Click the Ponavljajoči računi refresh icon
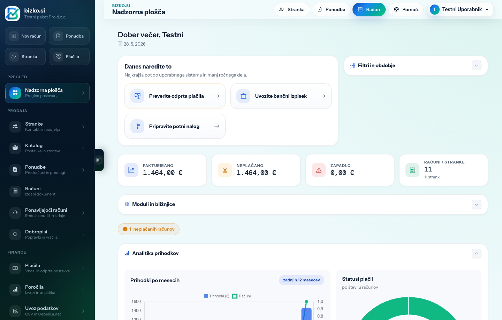Viewport: 502px width, 320px height. pyautogui.click(x=15, y=213)
